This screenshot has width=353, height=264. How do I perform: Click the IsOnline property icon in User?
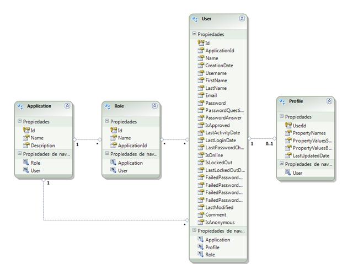coord(201,155)
